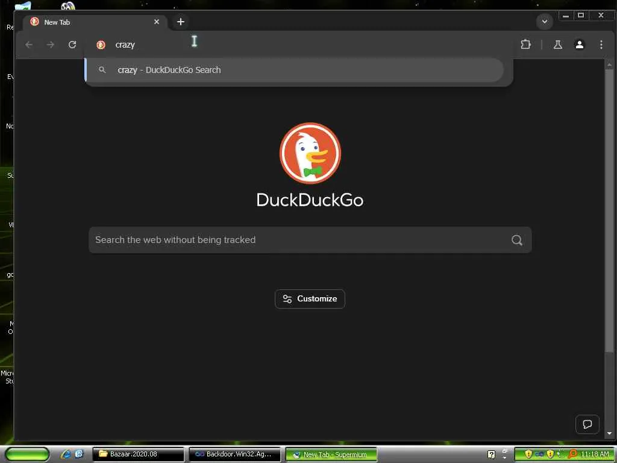Switch to Bazaar.2020.08 taskbar window

point(138,454)
